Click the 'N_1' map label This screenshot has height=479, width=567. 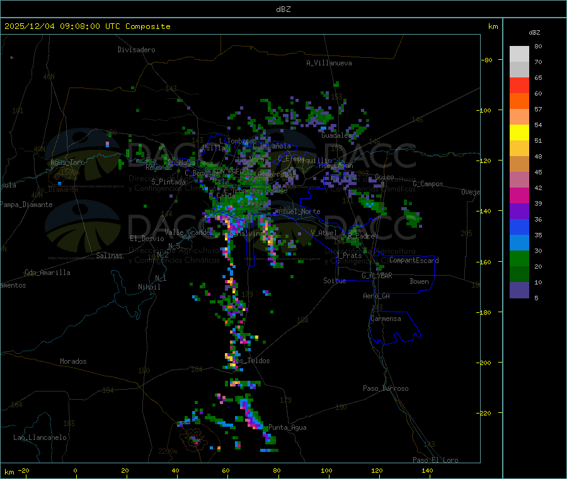tap(161, 278)
